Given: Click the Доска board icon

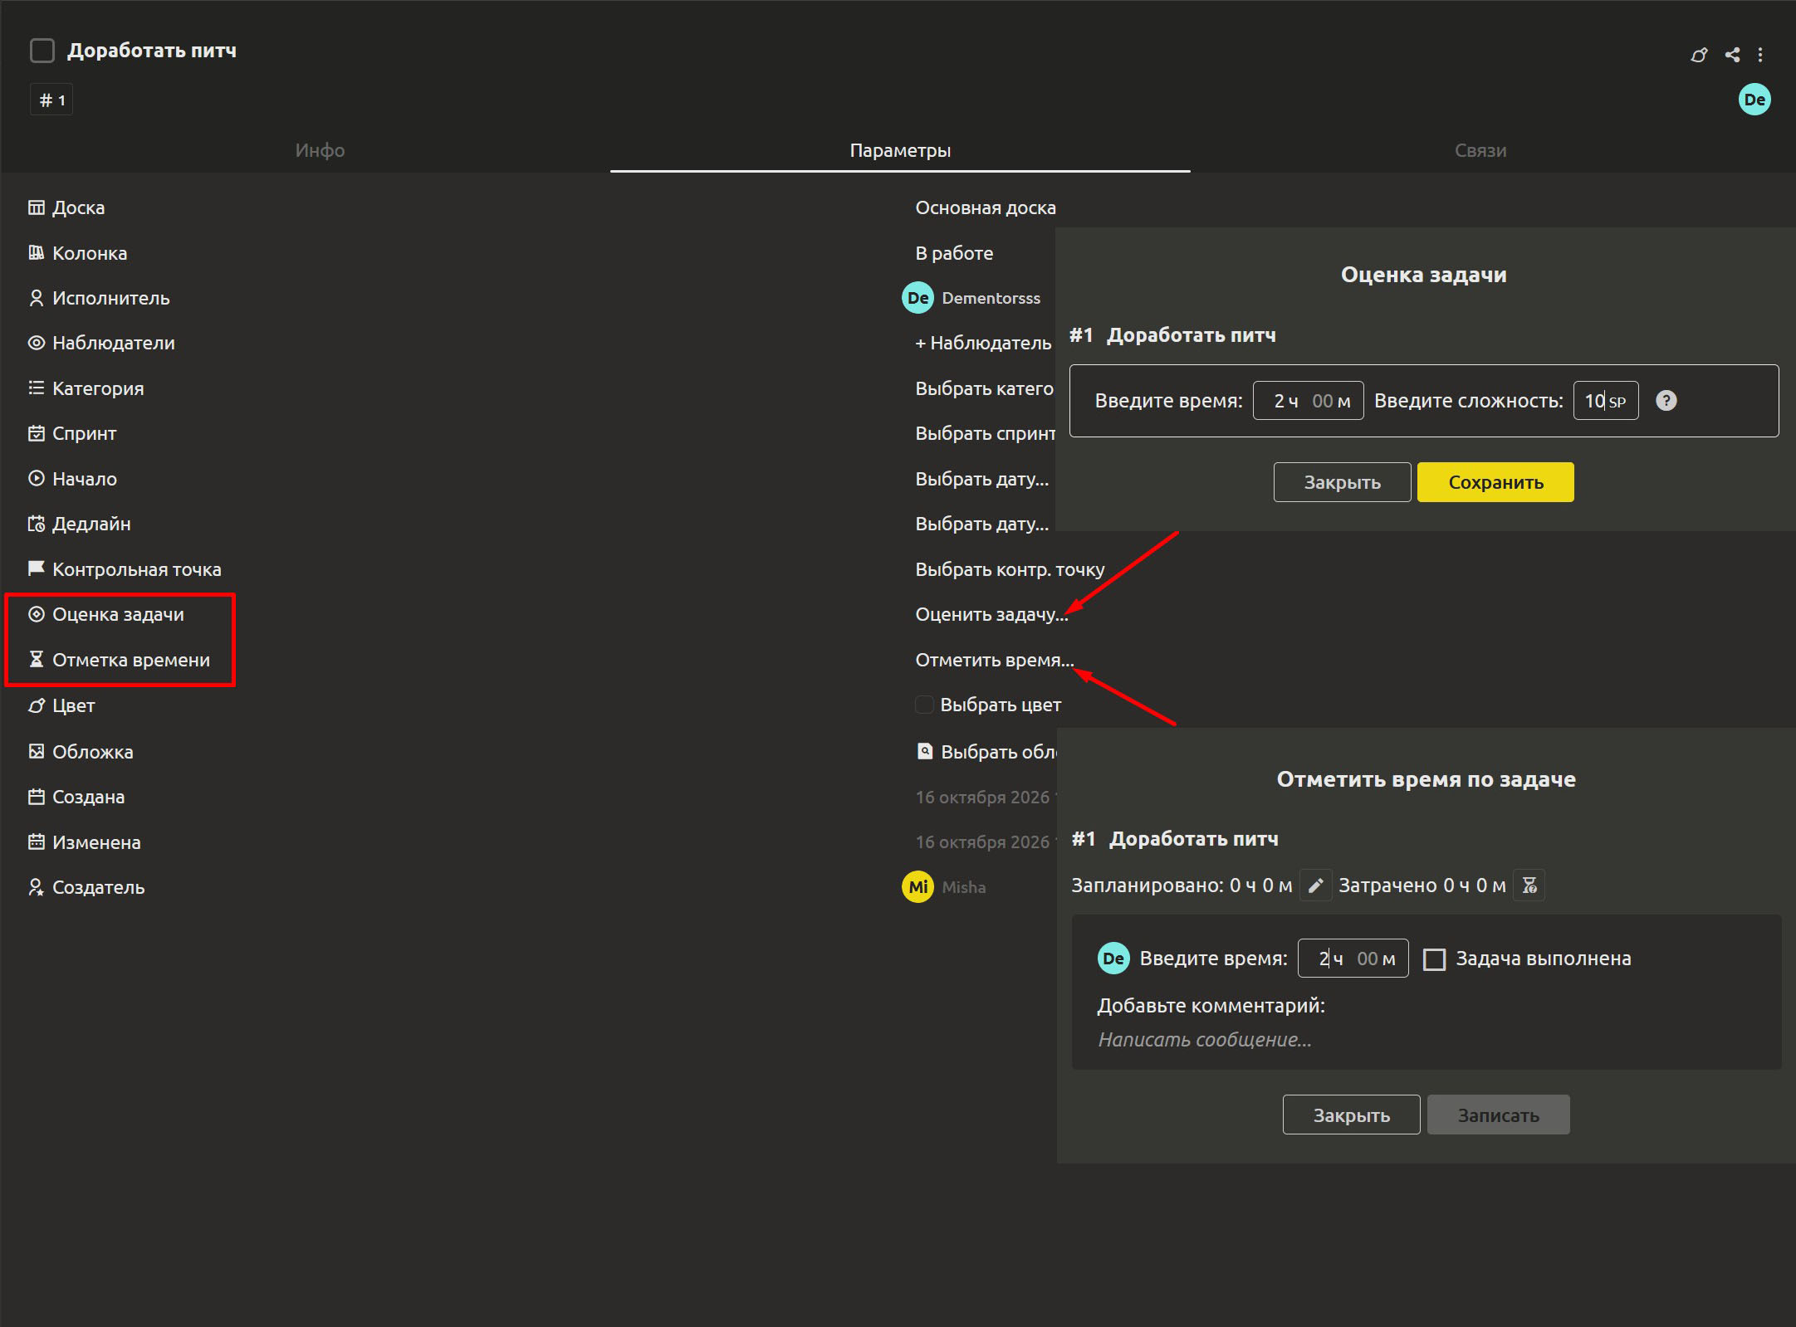Looking at the screenshot, I should click(37, 207).
